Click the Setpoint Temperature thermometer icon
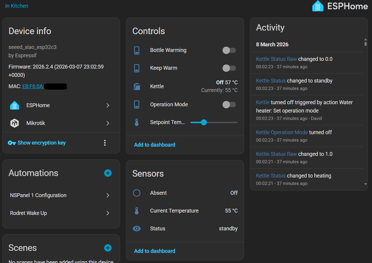The width and height of the screenshot is (372, 263). (x=137, y=122)
